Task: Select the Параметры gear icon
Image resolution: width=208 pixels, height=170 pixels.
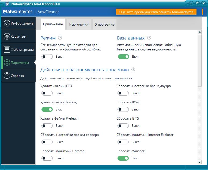Action: tap(7, 63)
